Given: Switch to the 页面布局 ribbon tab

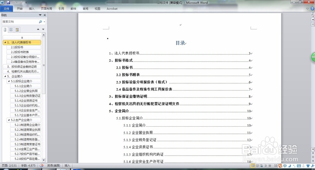Looking at the screenshot, I should tap(46, 8).
